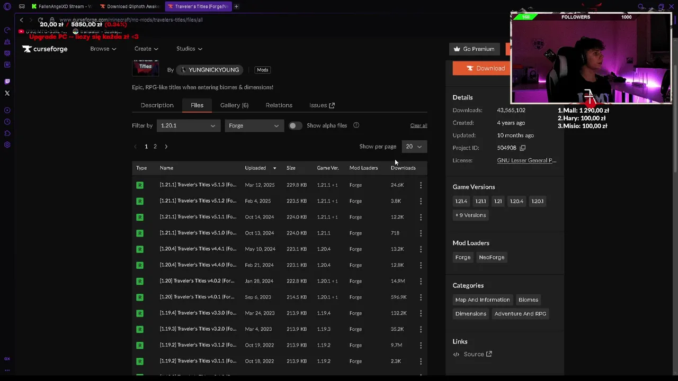Open author YUNGNICKYOUNG profile
Viewport: 678px width, 381px height.
pos(210,70)
